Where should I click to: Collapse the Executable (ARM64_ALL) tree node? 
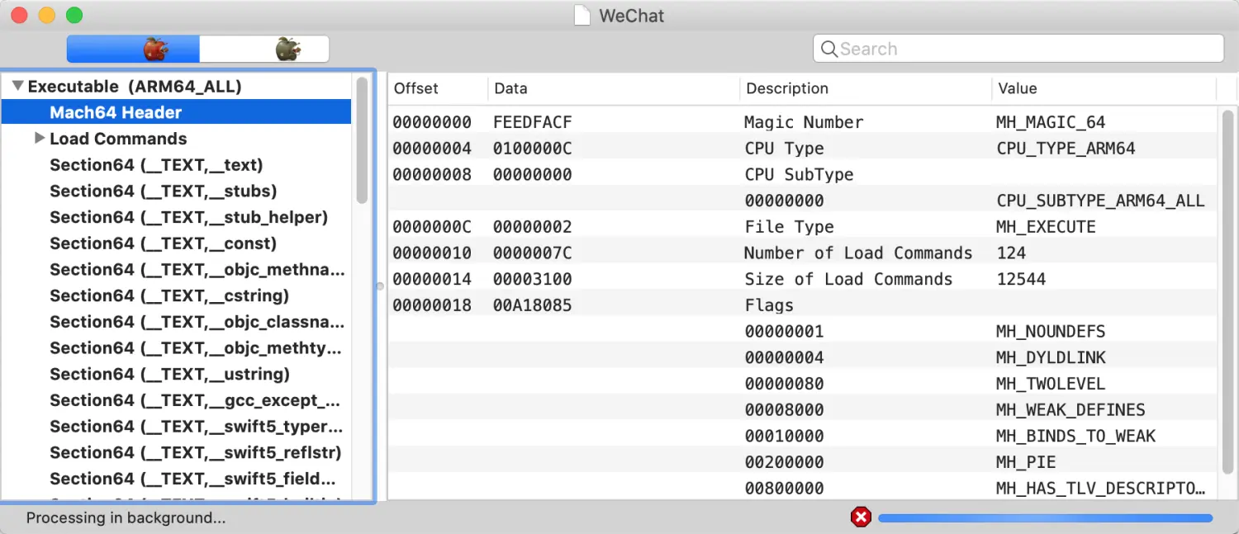pos(17,86)
